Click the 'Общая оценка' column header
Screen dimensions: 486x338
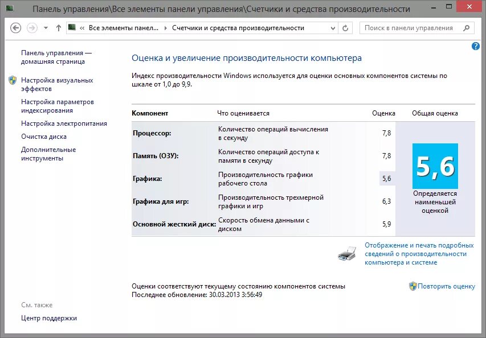435,113
